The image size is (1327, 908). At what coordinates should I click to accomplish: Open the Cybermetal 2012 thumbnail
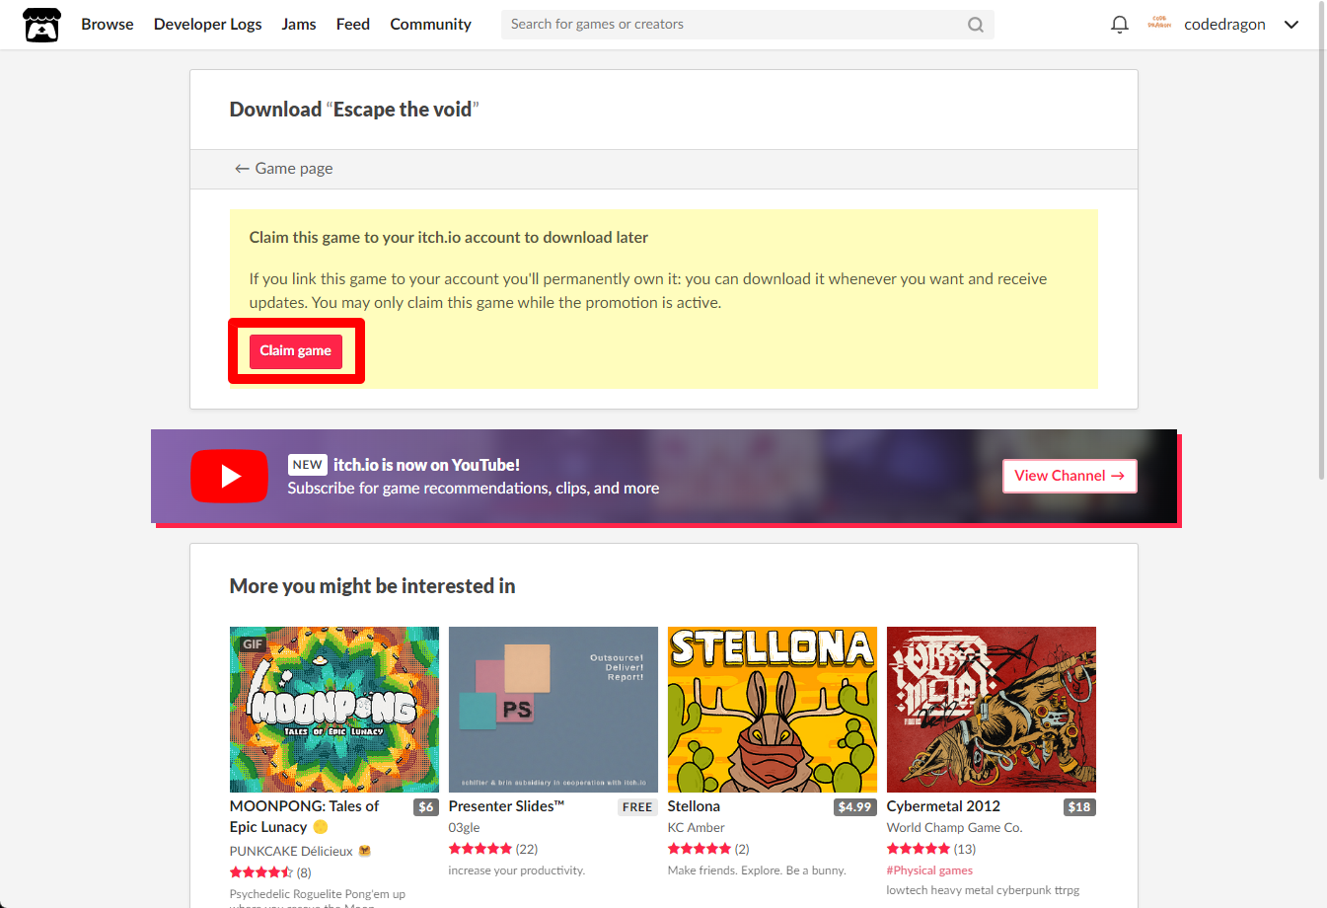pyautogui.click(x=992, y=710)
